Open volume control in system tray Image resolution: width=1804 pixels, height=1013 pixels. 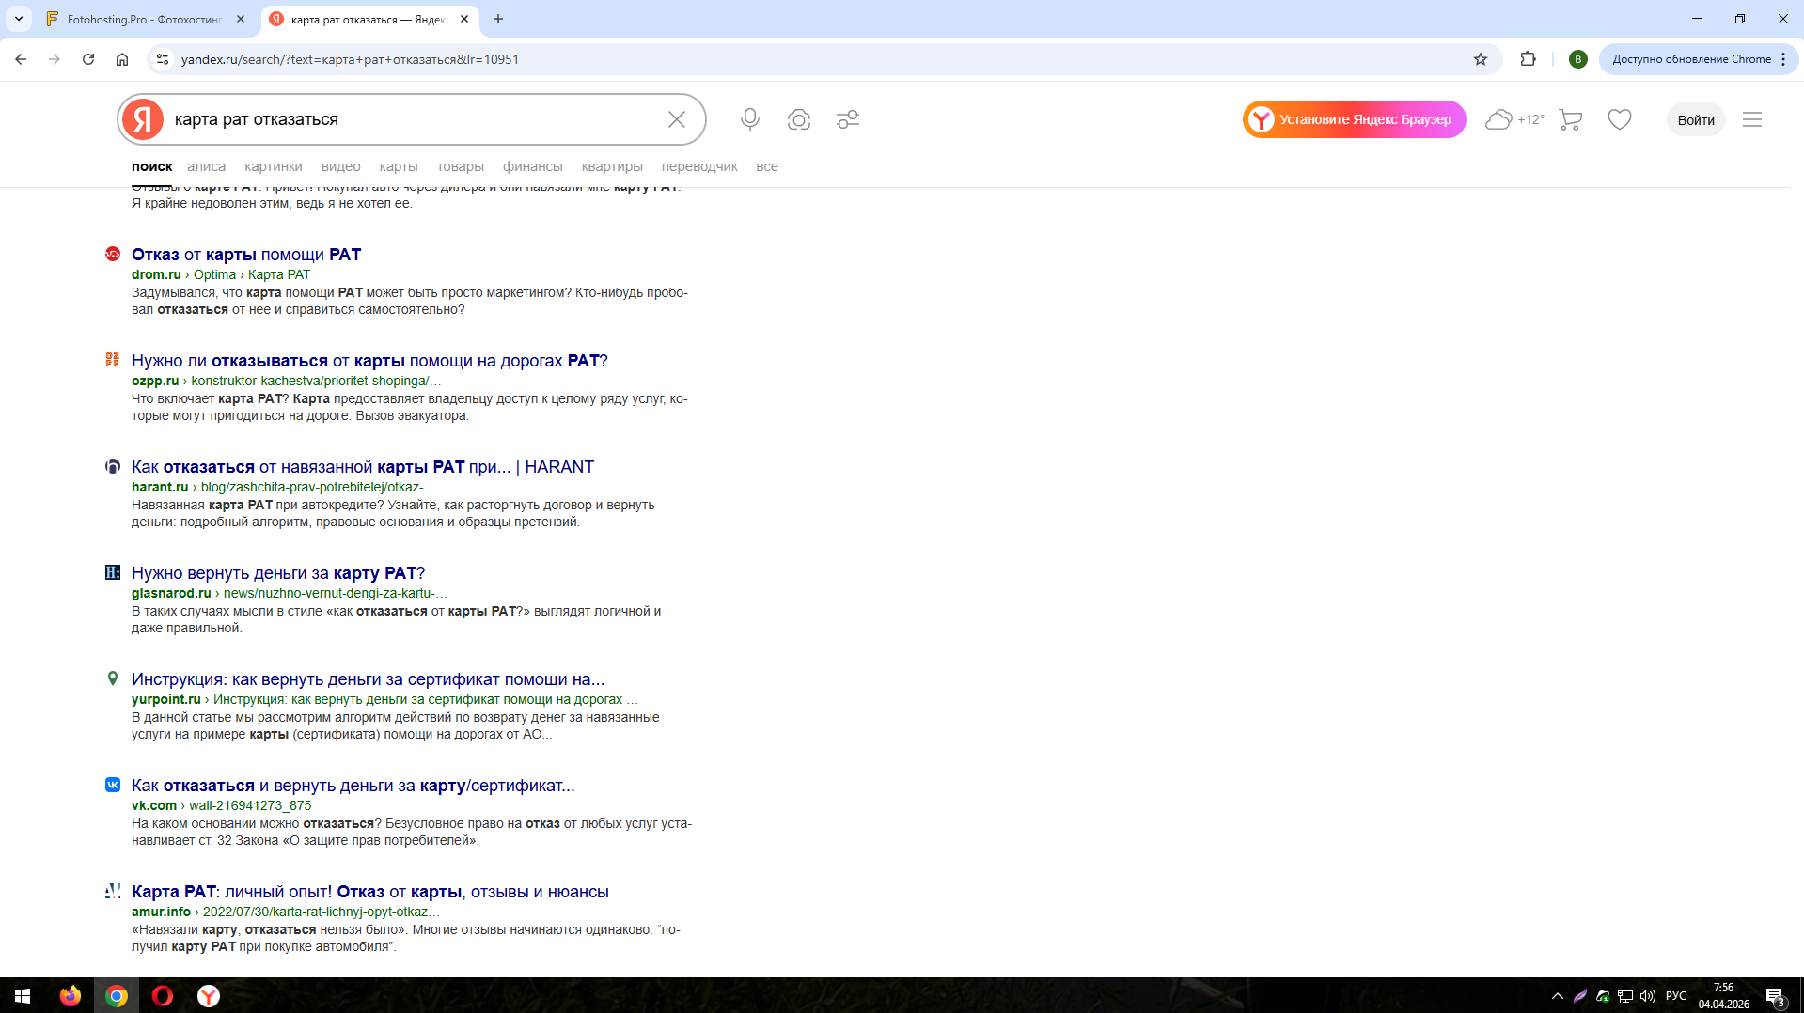click(x=1648, y=996)
